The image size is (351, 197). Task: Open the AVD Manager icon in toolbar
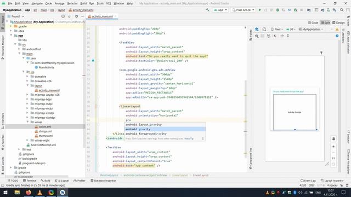pyautogui.click(x=328, y=10)
